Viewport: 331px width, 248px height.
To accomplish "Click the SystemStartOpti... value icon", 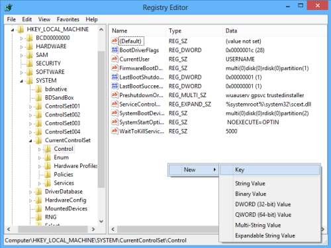I will pos(115,122).
